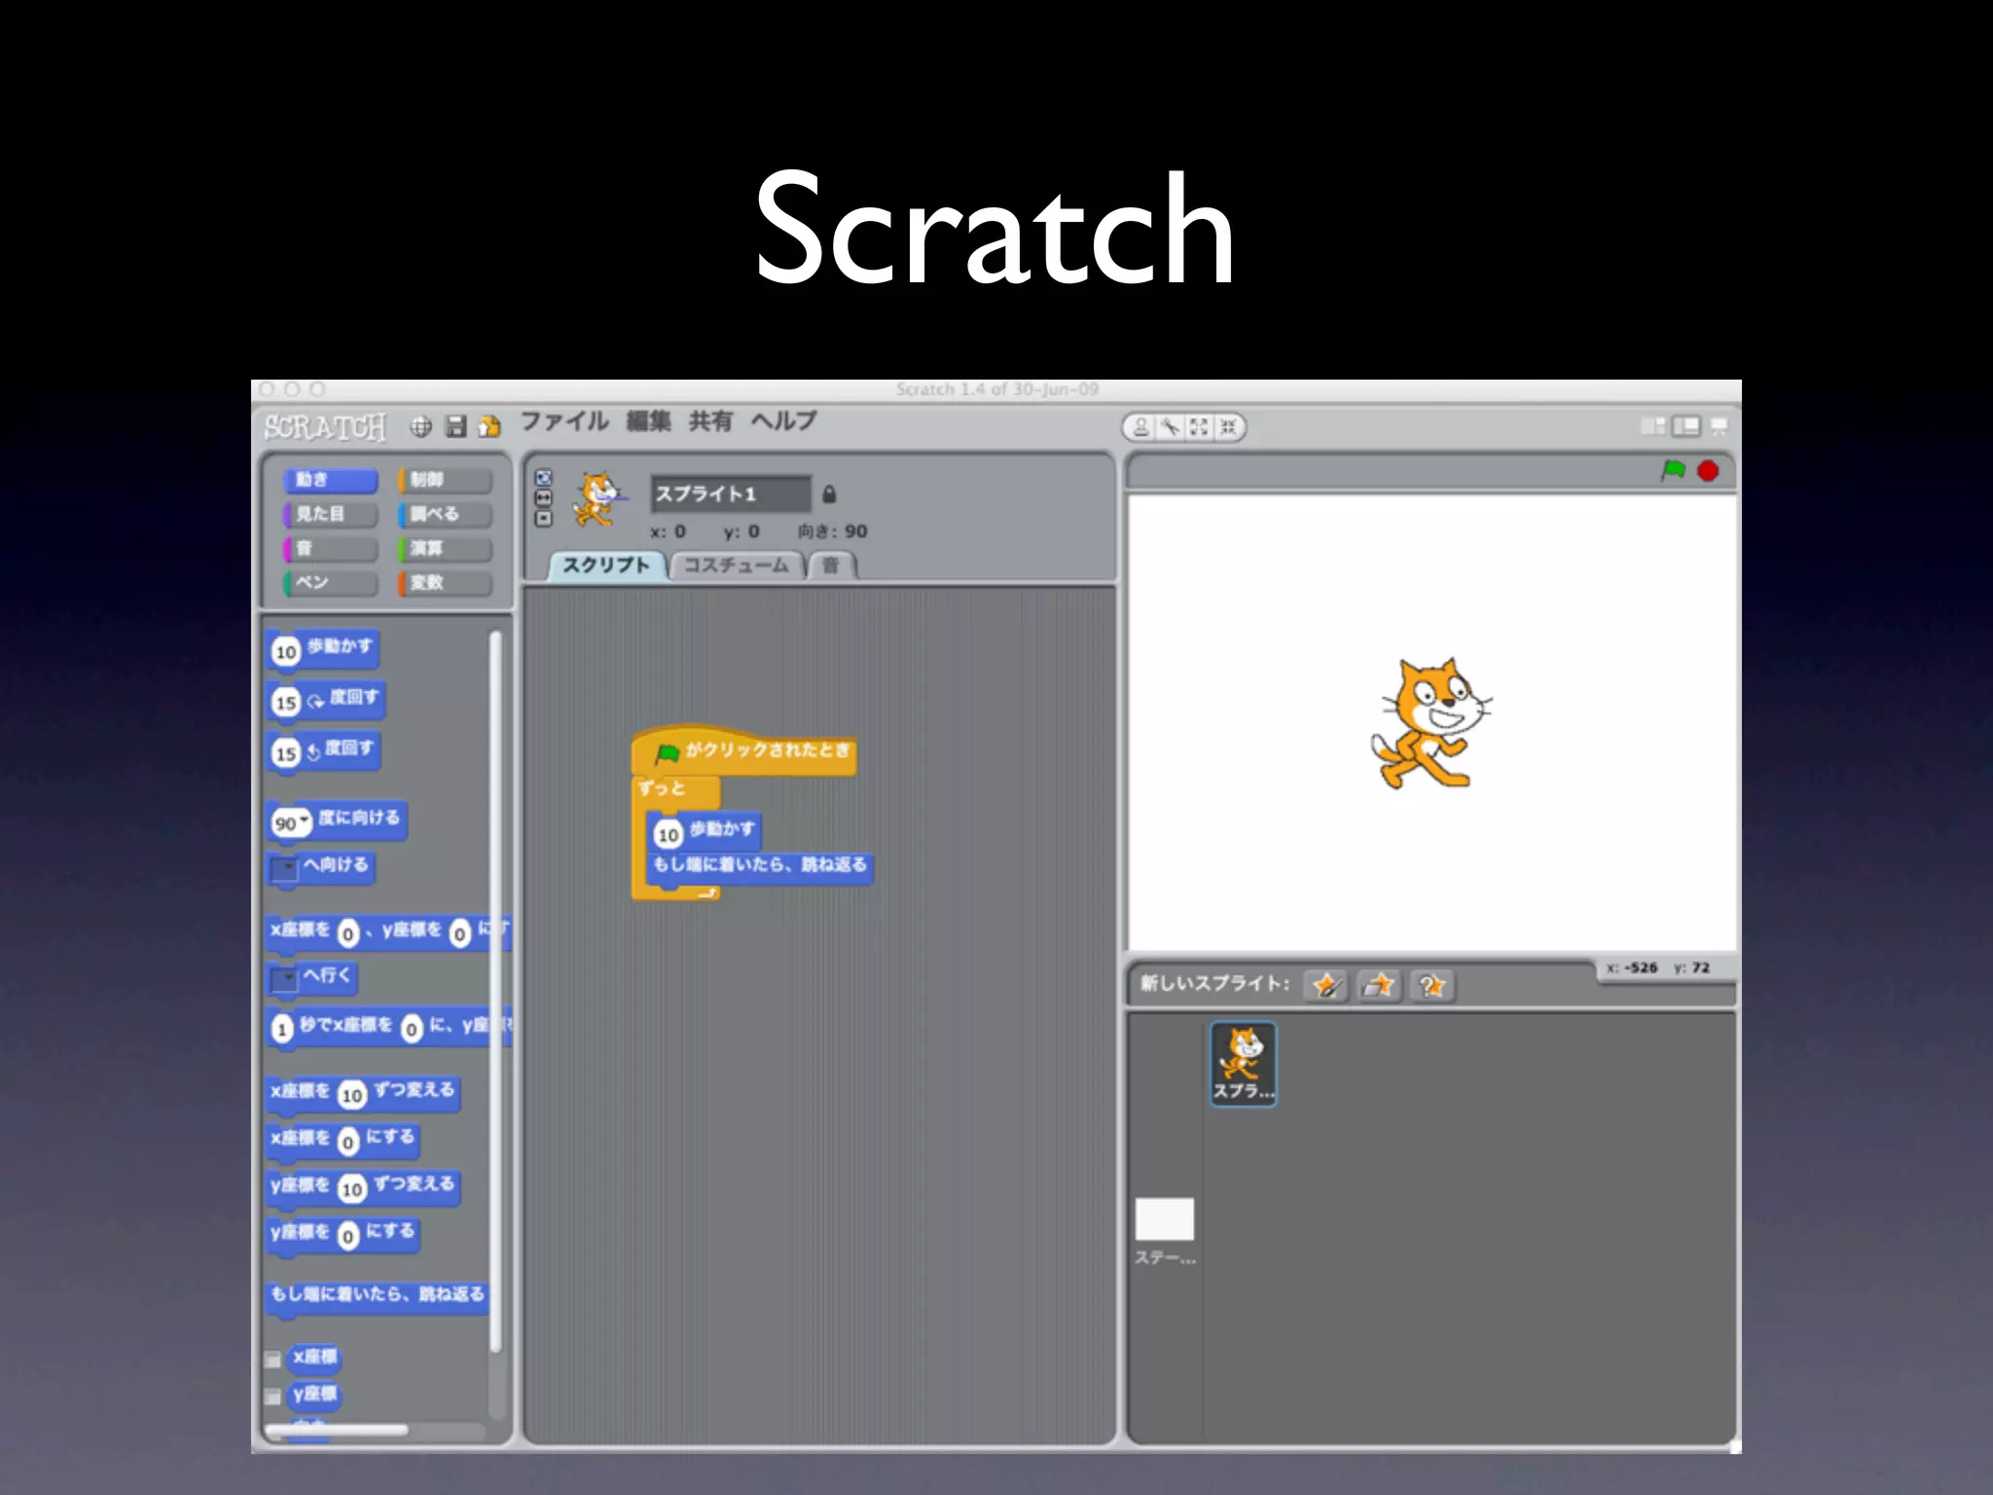Switch to small stage view
This screenshot has height=1495, width=1993.
1652,426
